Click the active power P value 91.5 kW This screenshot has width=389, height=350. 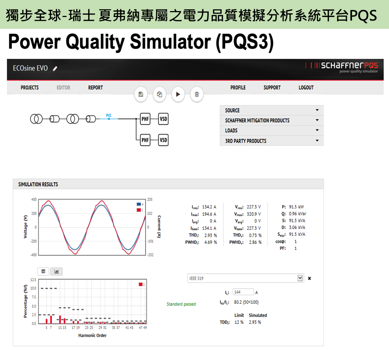[x=296, y=207]
